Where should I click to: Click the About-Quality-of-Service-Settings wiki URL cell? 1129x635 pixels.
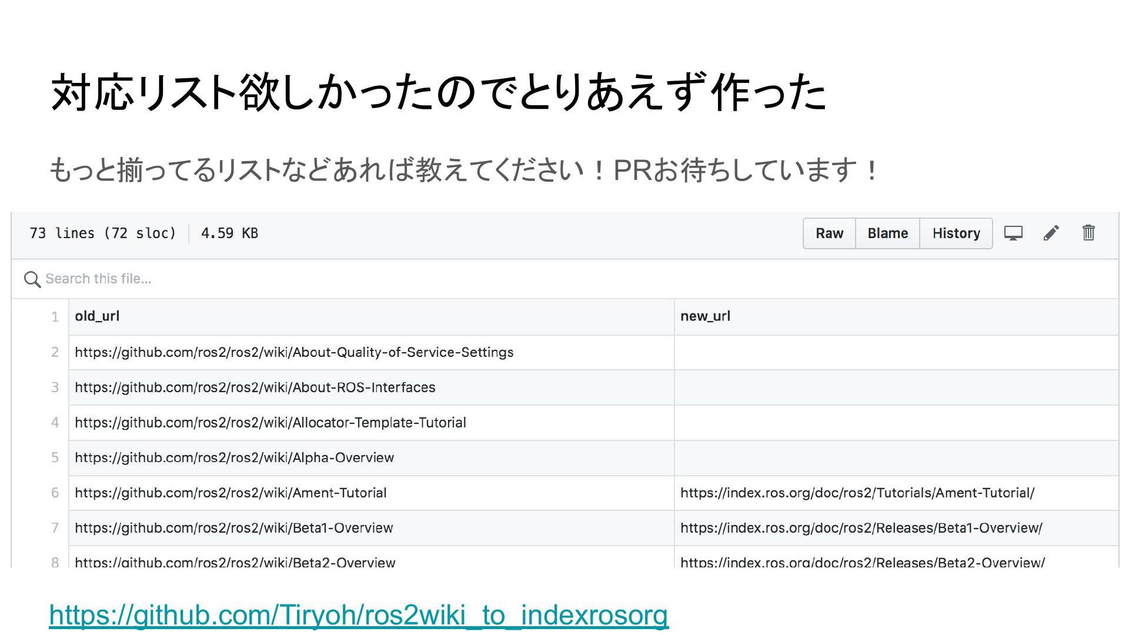pos(294,352)
